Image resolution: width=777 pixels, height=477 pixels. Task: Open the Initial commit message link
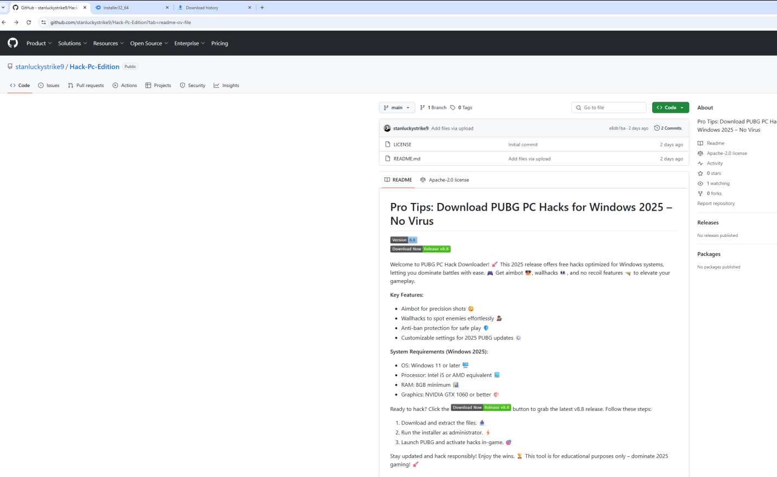click(523, 144)
